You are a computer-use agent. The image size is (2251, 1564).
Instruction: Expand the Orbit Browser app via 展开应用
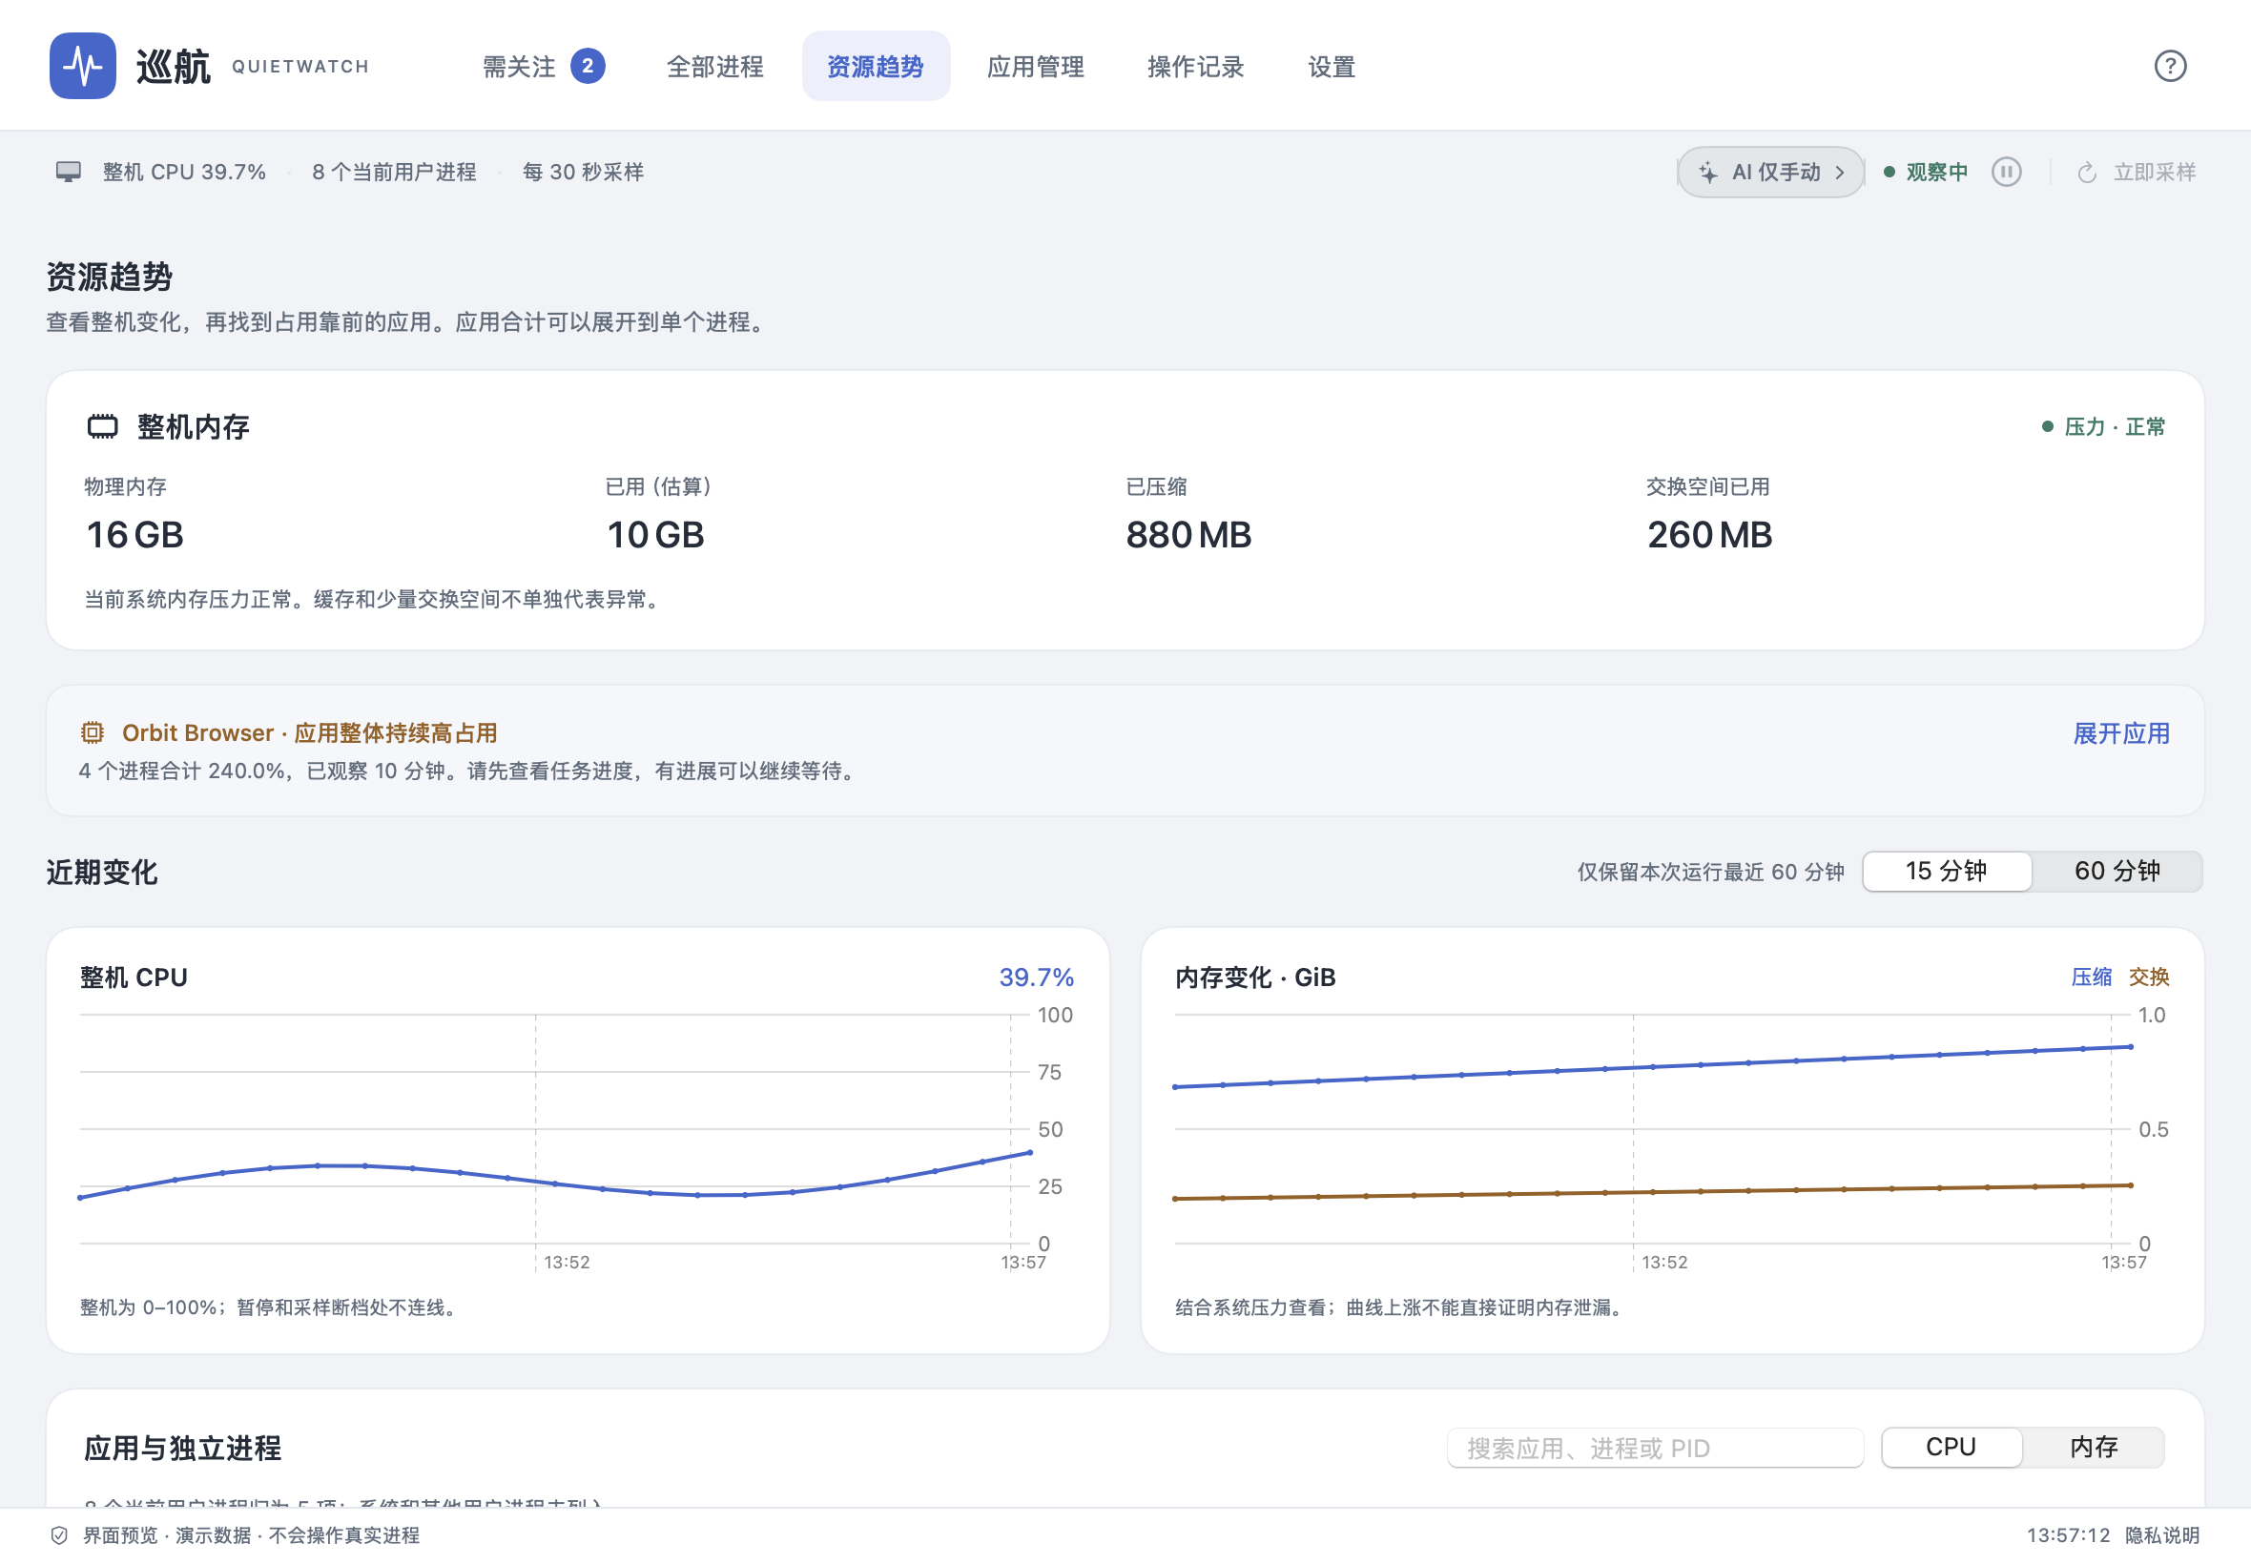(x=2120, y=733)
